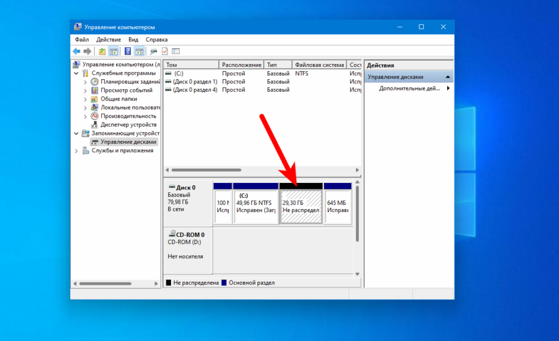This screenshot has height=341, width=559.
Task: Click the blue Back arrow in toolbar
Action: point(76,52)
